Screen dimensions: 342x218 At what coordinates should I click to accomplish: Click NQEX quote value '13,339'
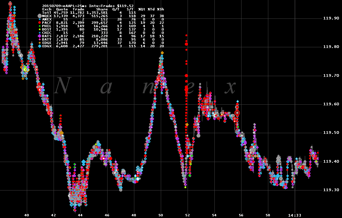point(61,16)
